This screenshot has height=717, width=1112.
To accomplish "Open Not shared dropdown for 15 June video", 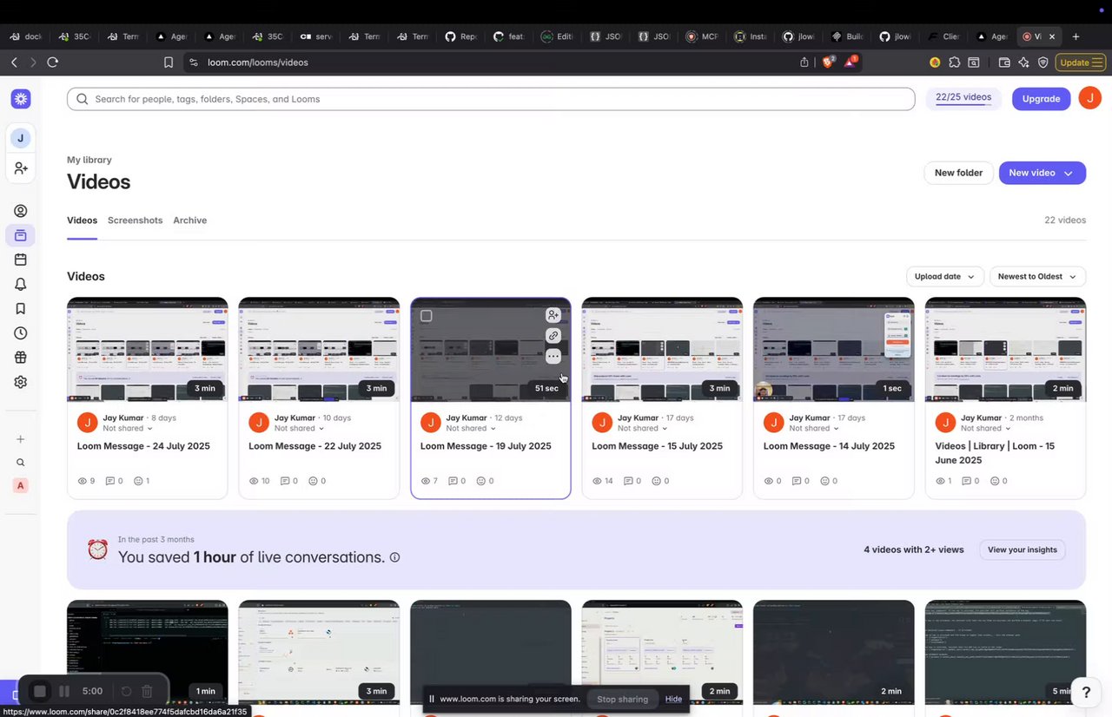I will click(986, 428).
